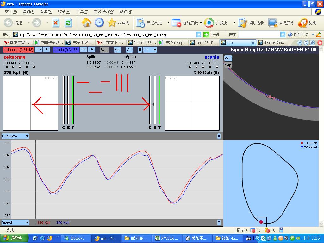Viewport: 324px width, 243px height.
Task: Expand the search box dropdown arrow
Action: pyautogui.click(x=283, y=34)
